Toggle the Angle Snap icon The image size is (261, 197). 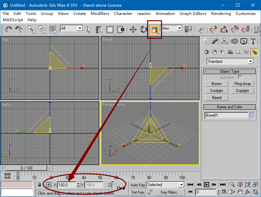pos(224,30)
